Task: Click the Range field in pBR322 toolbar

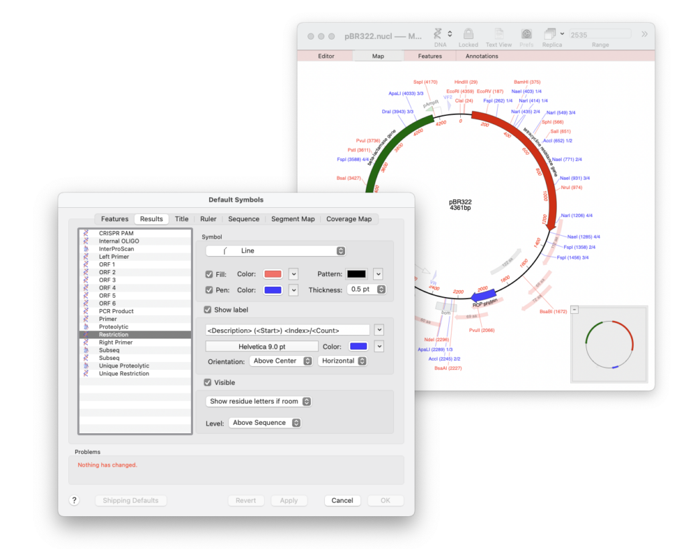Action: tap(600, 34)
